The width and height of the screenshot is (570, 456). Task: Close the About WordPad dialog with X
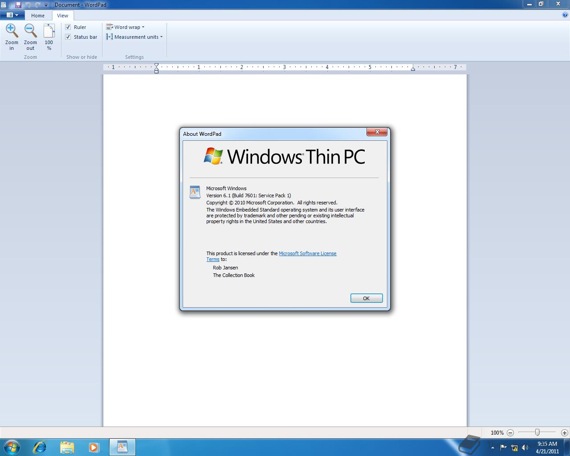point(377,132)
